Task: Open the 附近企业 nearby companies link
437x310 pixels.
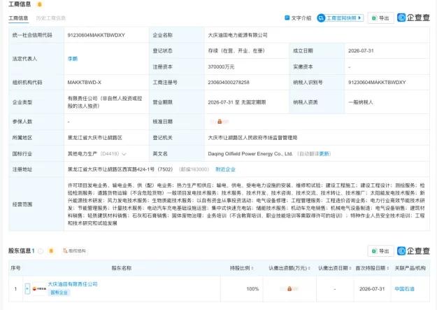Action: pos(225,169)
